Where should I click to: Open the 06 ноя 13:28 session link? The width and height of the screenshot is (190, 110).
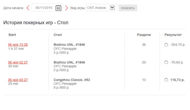(18, 45)
